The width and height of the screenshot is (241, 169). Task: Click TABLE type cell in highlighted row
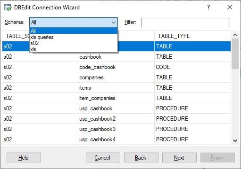tap(192, 46)
